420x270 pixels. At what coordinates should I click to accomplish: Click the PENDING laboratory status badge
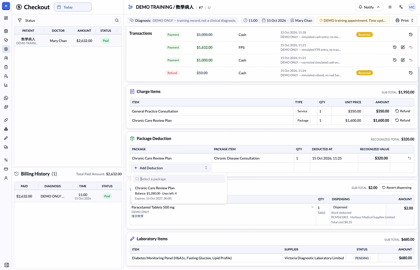pos(362,258)
